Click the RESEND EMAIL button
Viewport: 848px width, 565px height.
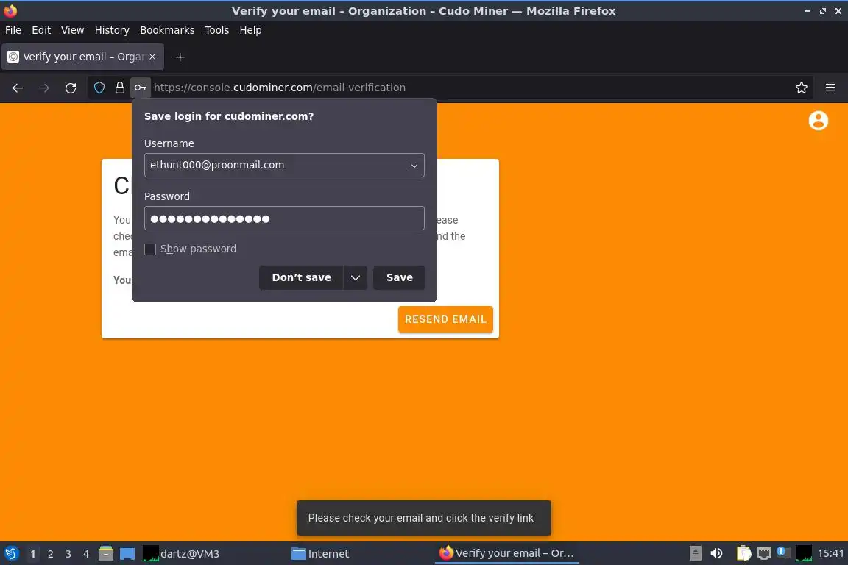click(x=445, y=319)
